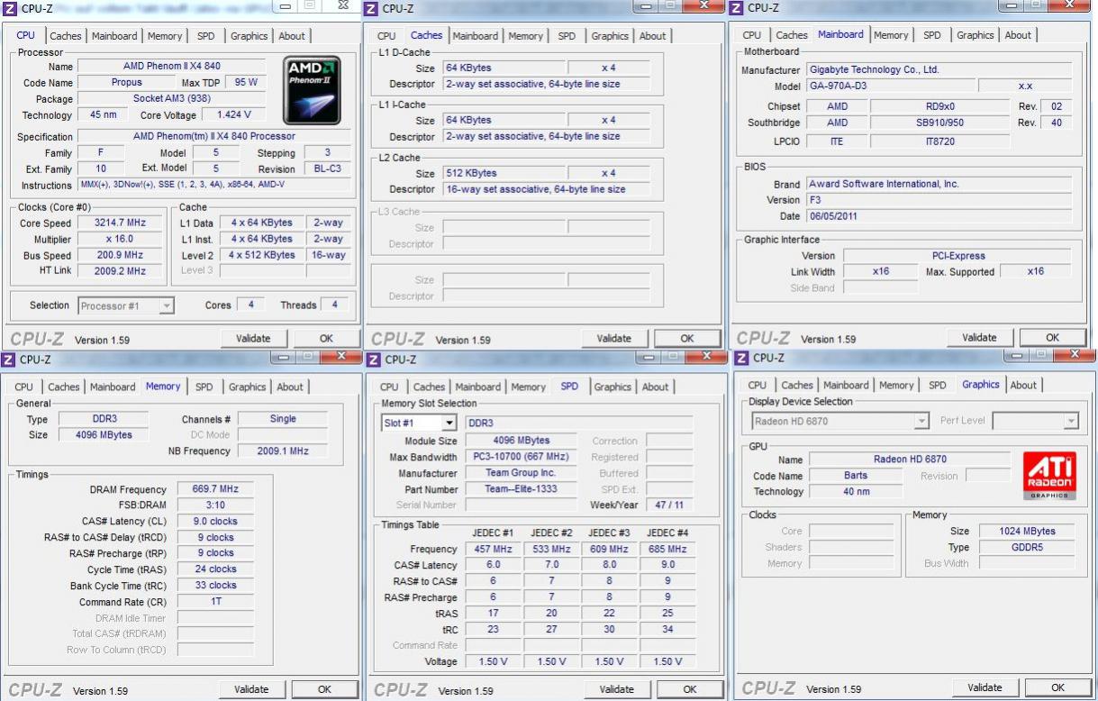Click the Command Rate value 1T

point(215,602)
